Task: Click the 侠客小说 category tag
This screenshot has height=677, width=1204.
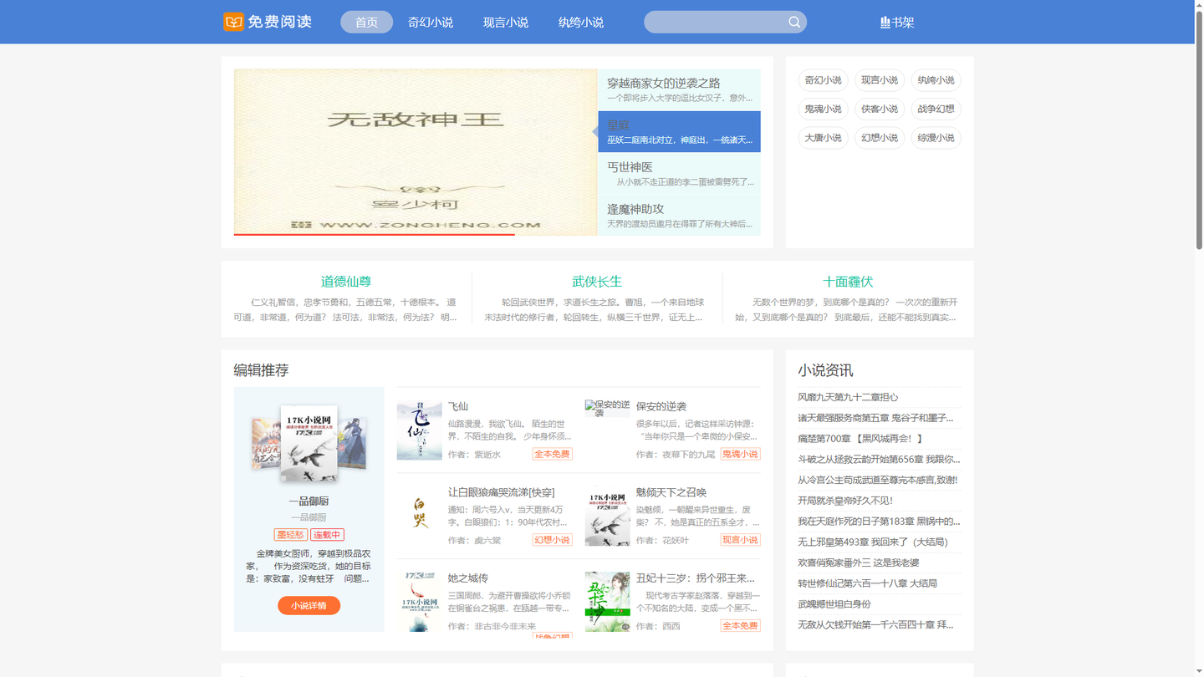Action: click(880, 109)
